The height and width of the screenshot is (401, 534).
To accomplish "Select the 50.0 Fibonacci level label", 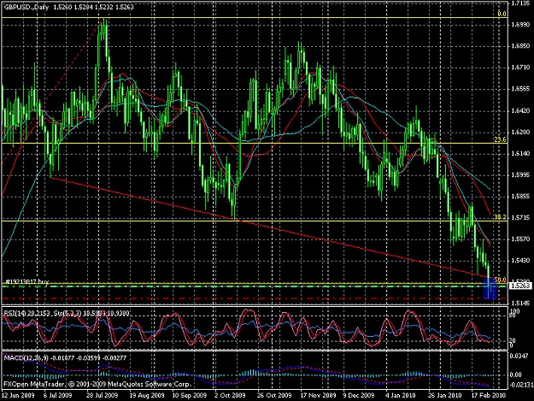I will [x=500, y=280].
